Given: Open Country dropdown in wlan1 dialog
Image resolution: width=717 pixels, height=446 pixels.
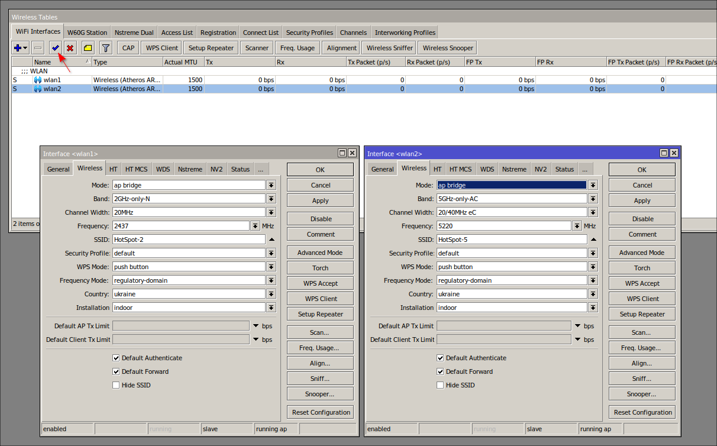Looking at the screenshot, I should 272,294.
